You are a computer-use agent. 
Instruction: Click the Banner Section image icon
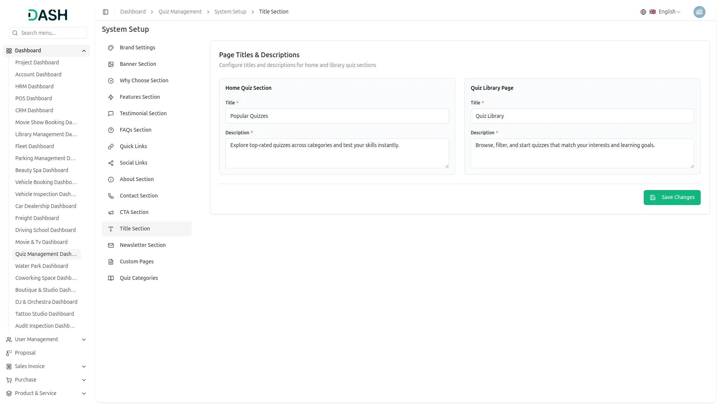point(111,64)
